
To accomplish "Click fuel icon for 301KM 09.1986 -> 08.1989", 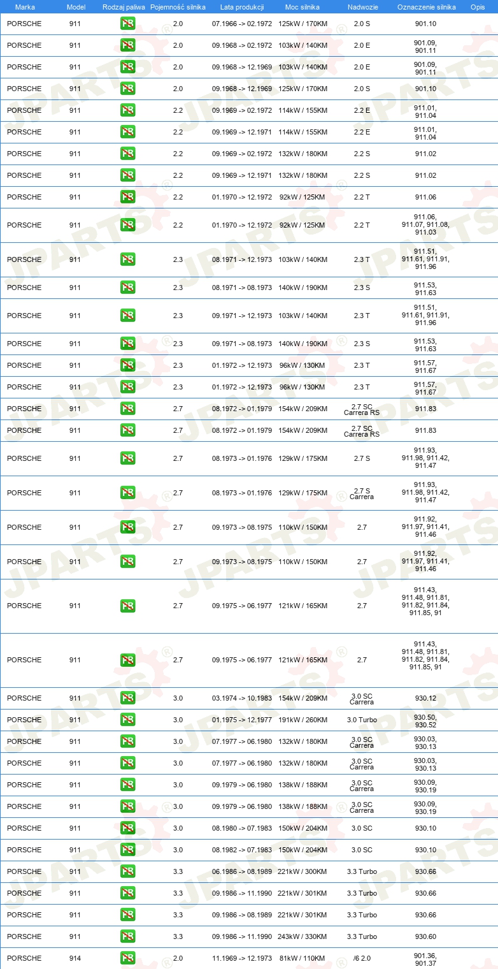I will point(127,915).
